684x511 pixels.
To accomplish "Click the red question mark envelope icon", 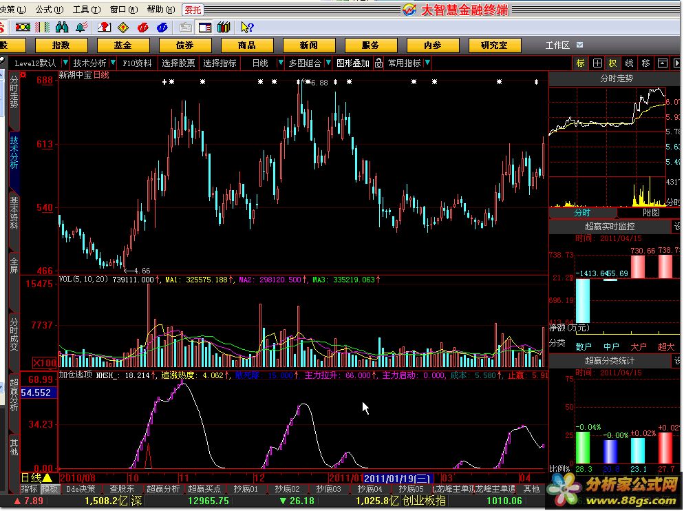I will pos(104,28).
